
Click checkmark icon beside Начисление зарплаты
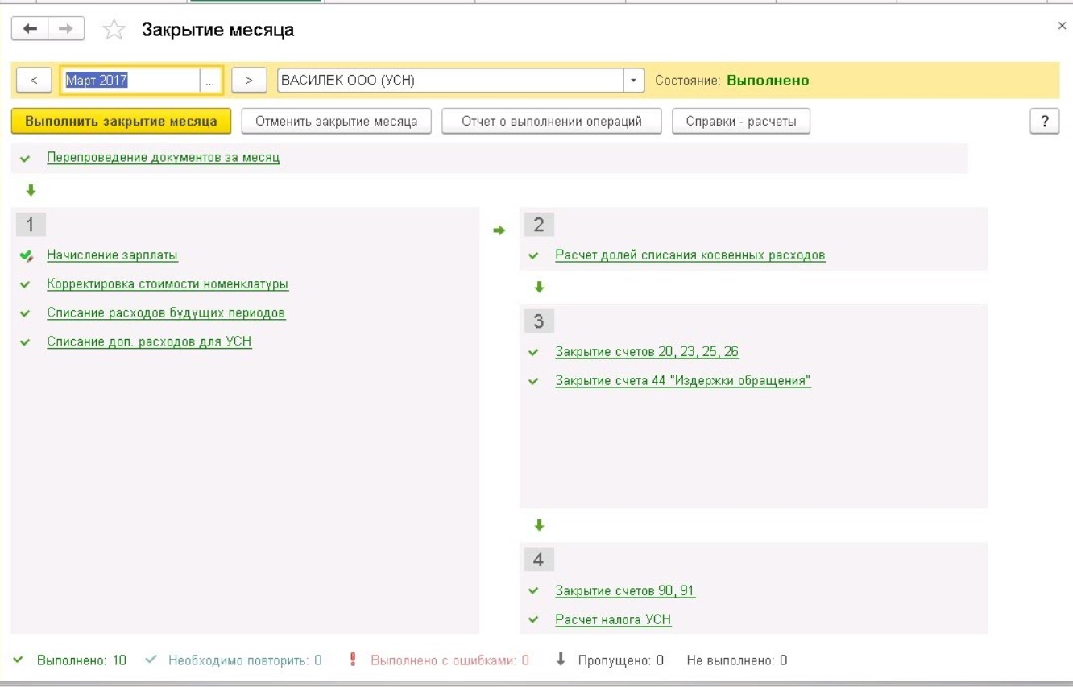(27, 256)
